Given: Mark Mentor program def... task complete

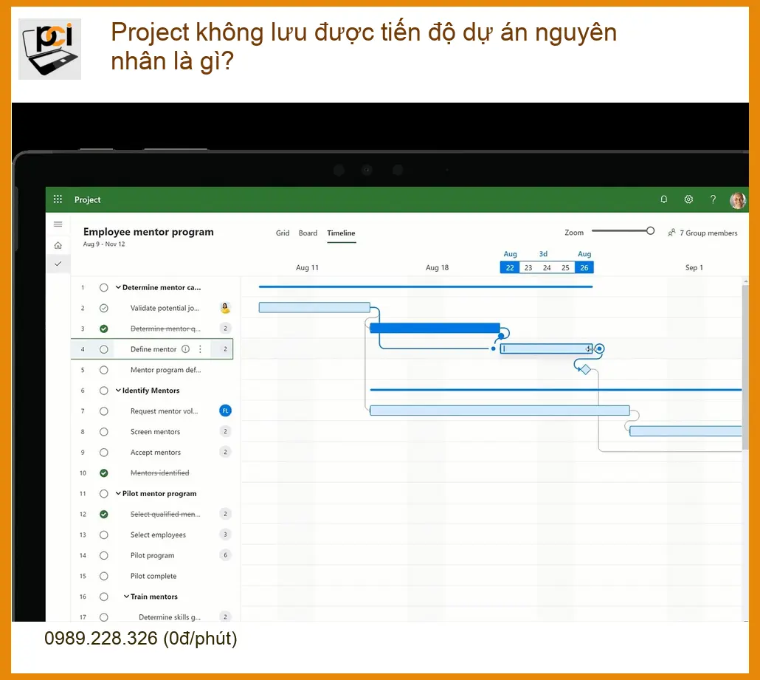Looking at the screenshot, I should click(104, 370).
